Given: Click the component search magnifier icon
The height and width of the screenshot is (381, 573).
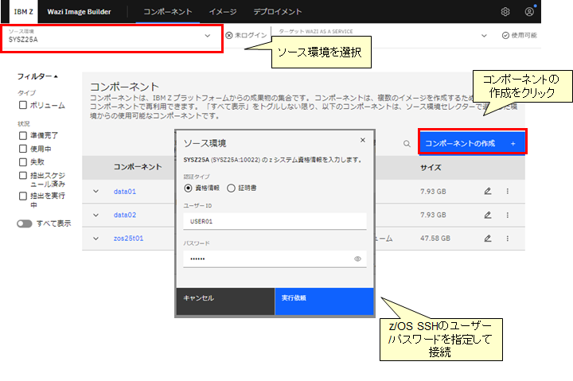Looking at the screenshot, I should click(x=407, y=143).
